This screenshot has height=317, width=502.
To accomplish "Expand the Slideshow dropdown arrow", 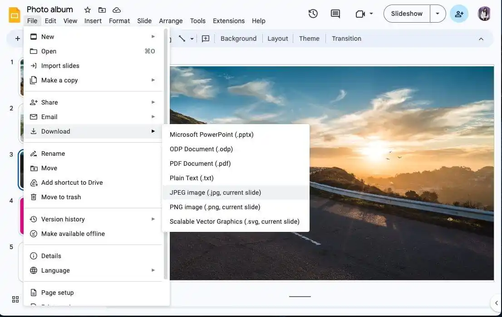I will (x=438, y=14).
